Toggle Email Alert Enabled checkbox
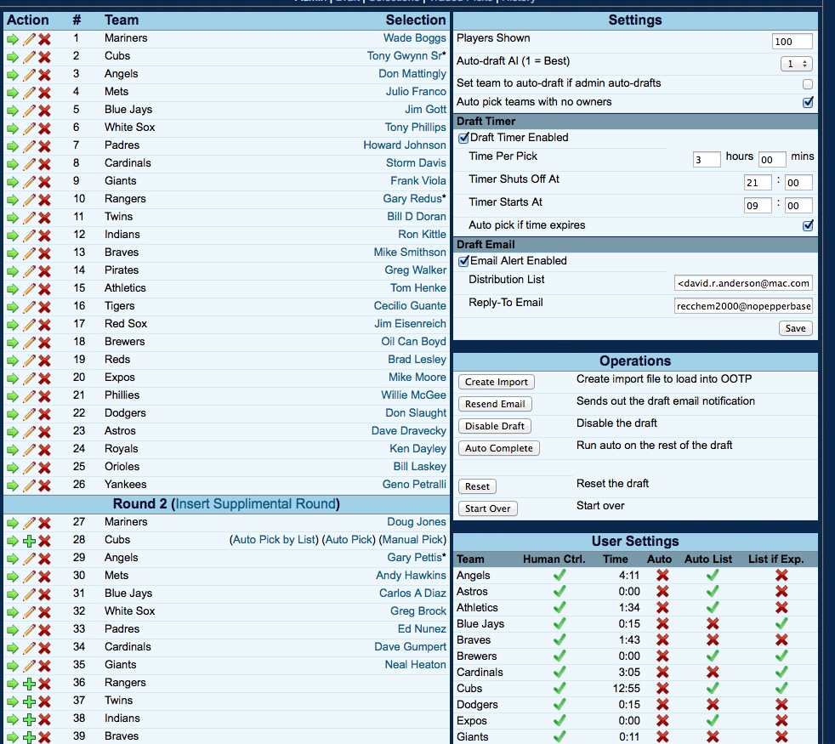 tap(463, 261)
